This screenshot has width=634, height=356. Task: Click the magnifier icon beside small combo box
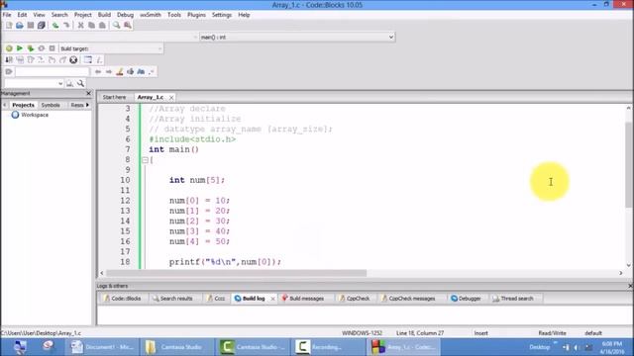pyautogui.click(x=81, y=83)
